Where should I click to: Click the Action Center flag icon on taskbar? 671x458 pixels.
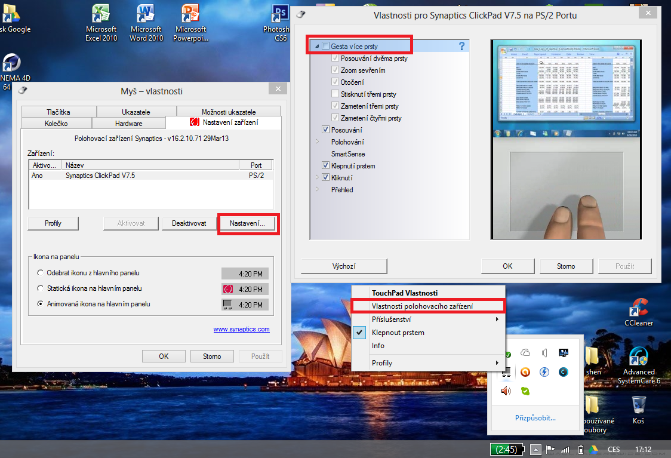coord(550,450)
